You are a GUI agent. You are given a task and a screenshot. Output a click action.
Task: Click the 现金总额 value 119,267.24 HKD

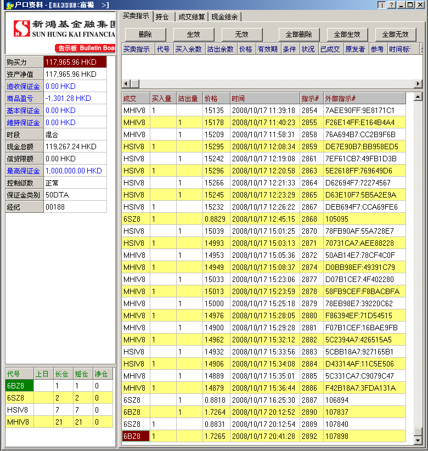[75, 146]
